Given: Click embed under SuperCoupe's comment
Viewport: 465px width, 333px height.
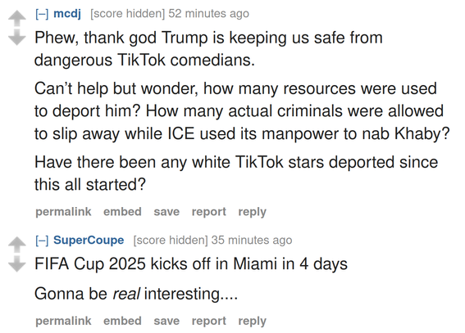Looking at the screenshot, I should coord(122,321).
